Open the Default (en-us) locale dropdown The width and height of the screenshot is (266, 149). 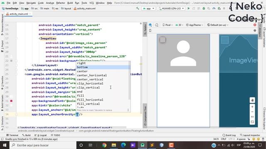pyautogui.click(x=218, y=25)
